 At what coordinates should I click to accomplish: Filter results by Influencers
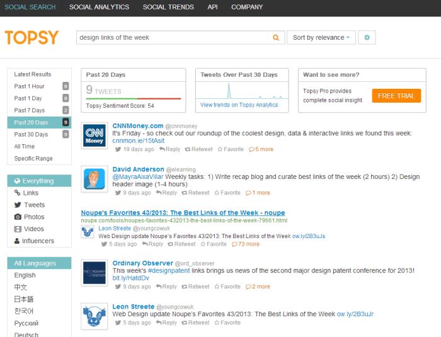pyautogui.click(x=39, y=241)
